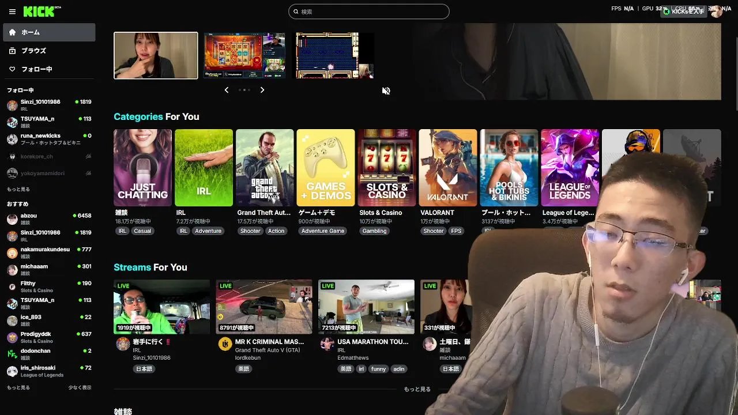Open offline korekore_ch channel
Viewport: 738px width, 415px height.
49,156
